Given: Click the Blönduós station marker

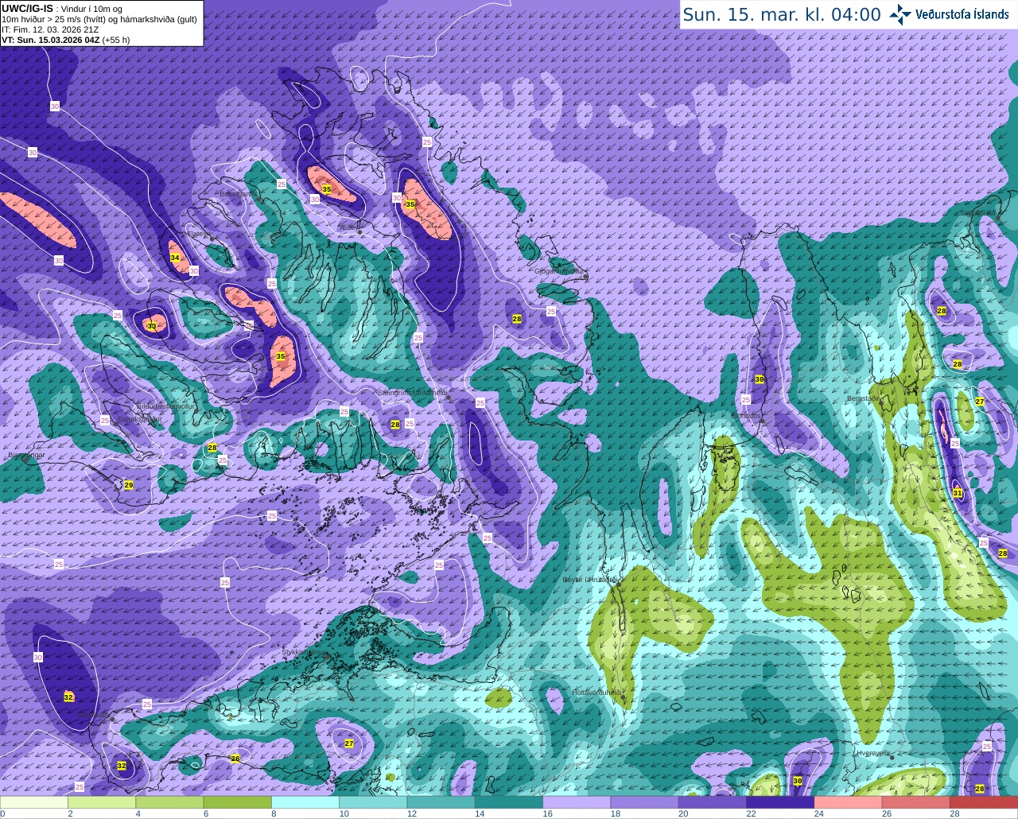Looking at the screenshot, I should pos(763,420).
